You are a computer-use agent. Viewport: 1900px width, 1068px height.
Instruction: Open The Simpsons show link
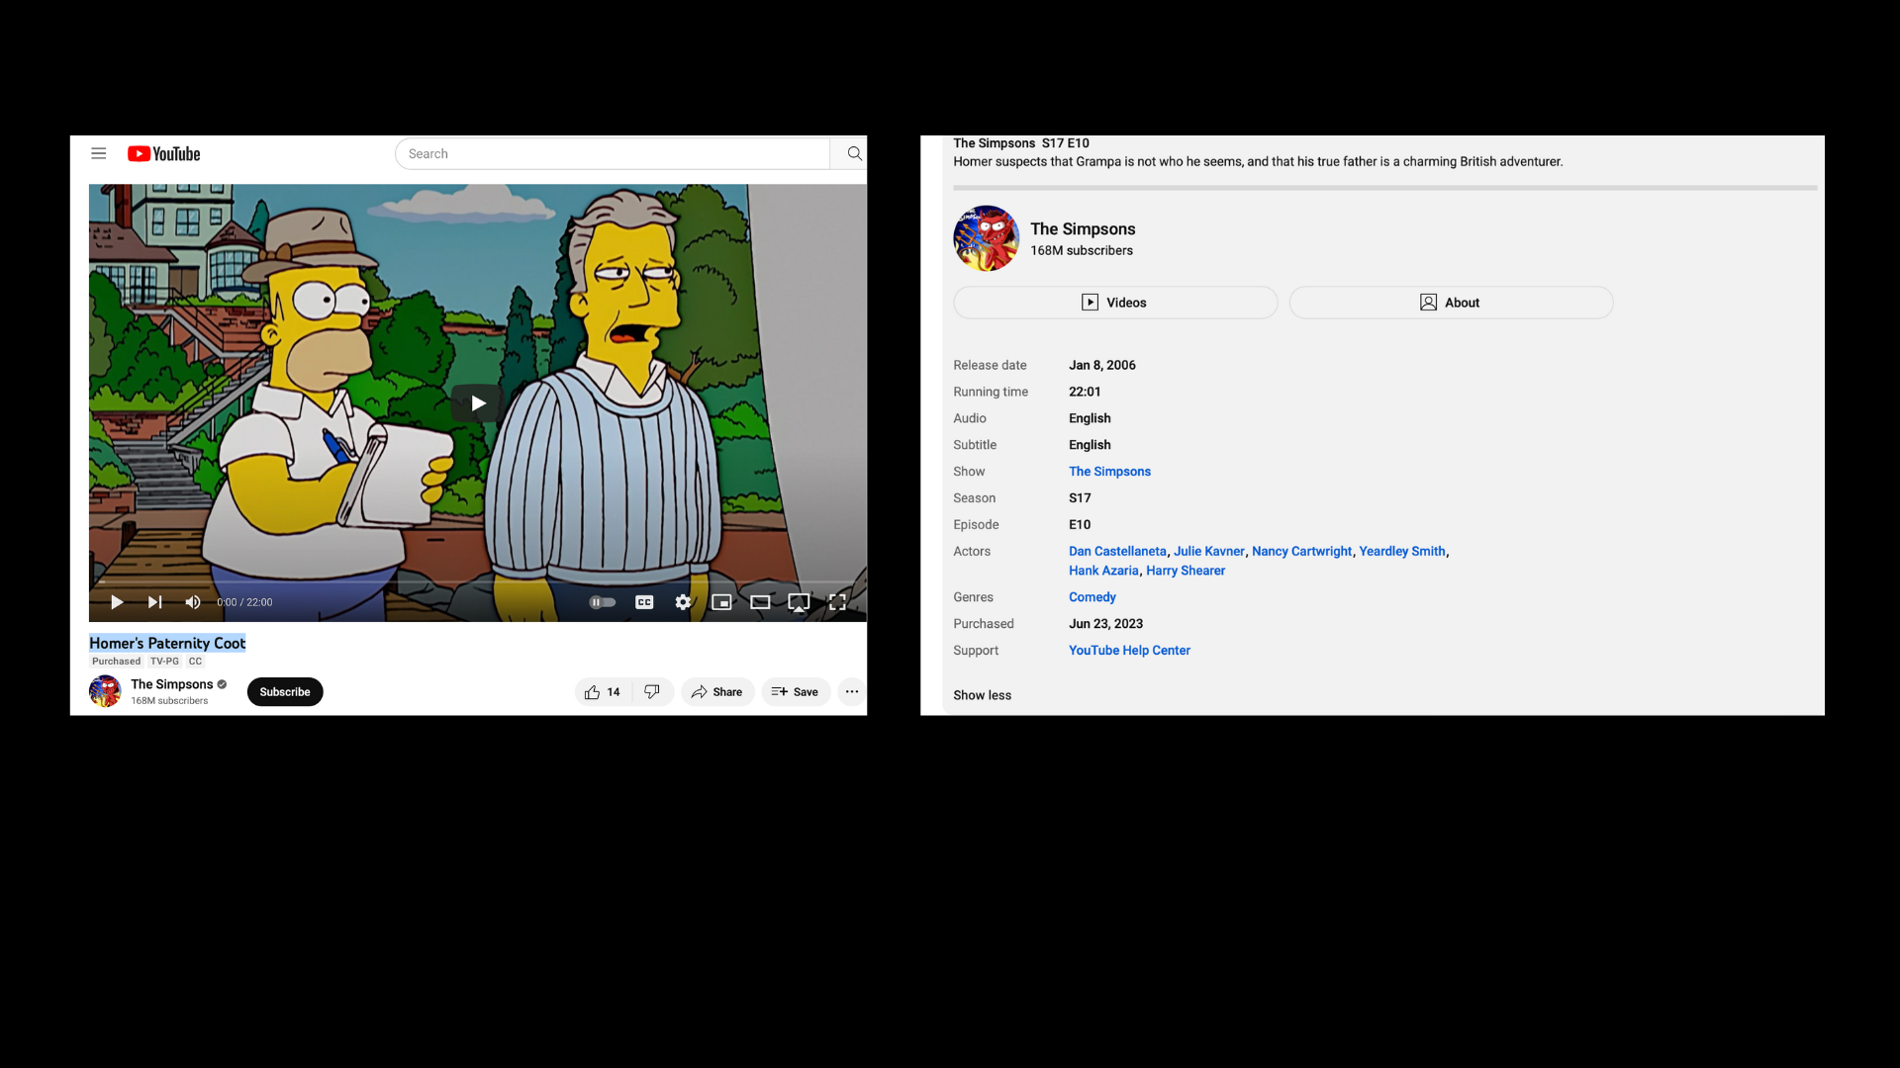[1109, 472]
